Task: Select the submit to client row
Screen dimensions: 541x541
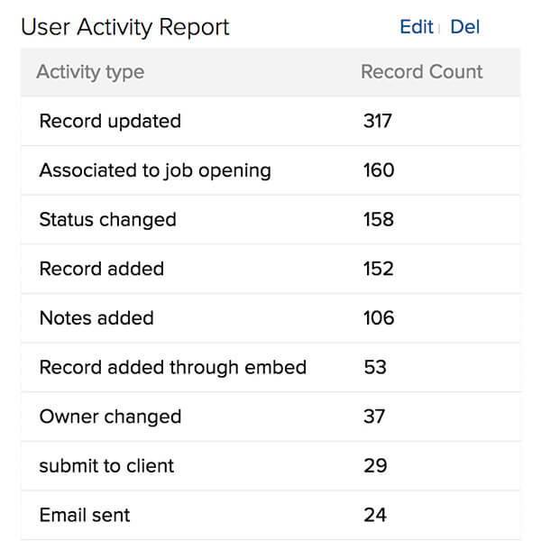Action: [x=106, y=466]
